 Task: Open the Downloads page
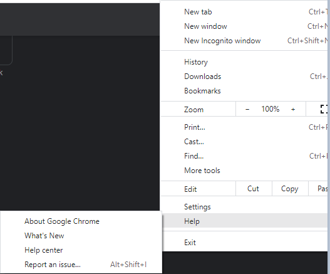[x=245, y=76]
